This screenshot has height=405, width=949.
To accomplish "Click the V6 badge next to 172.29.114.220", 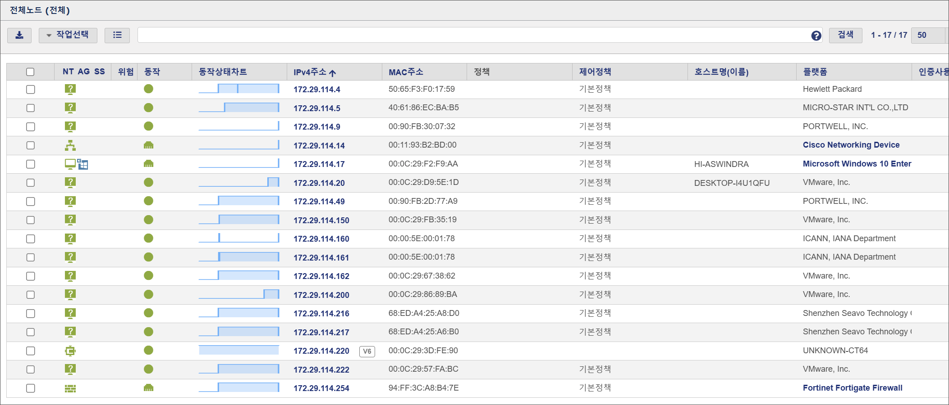I will [x=367, y=351].
